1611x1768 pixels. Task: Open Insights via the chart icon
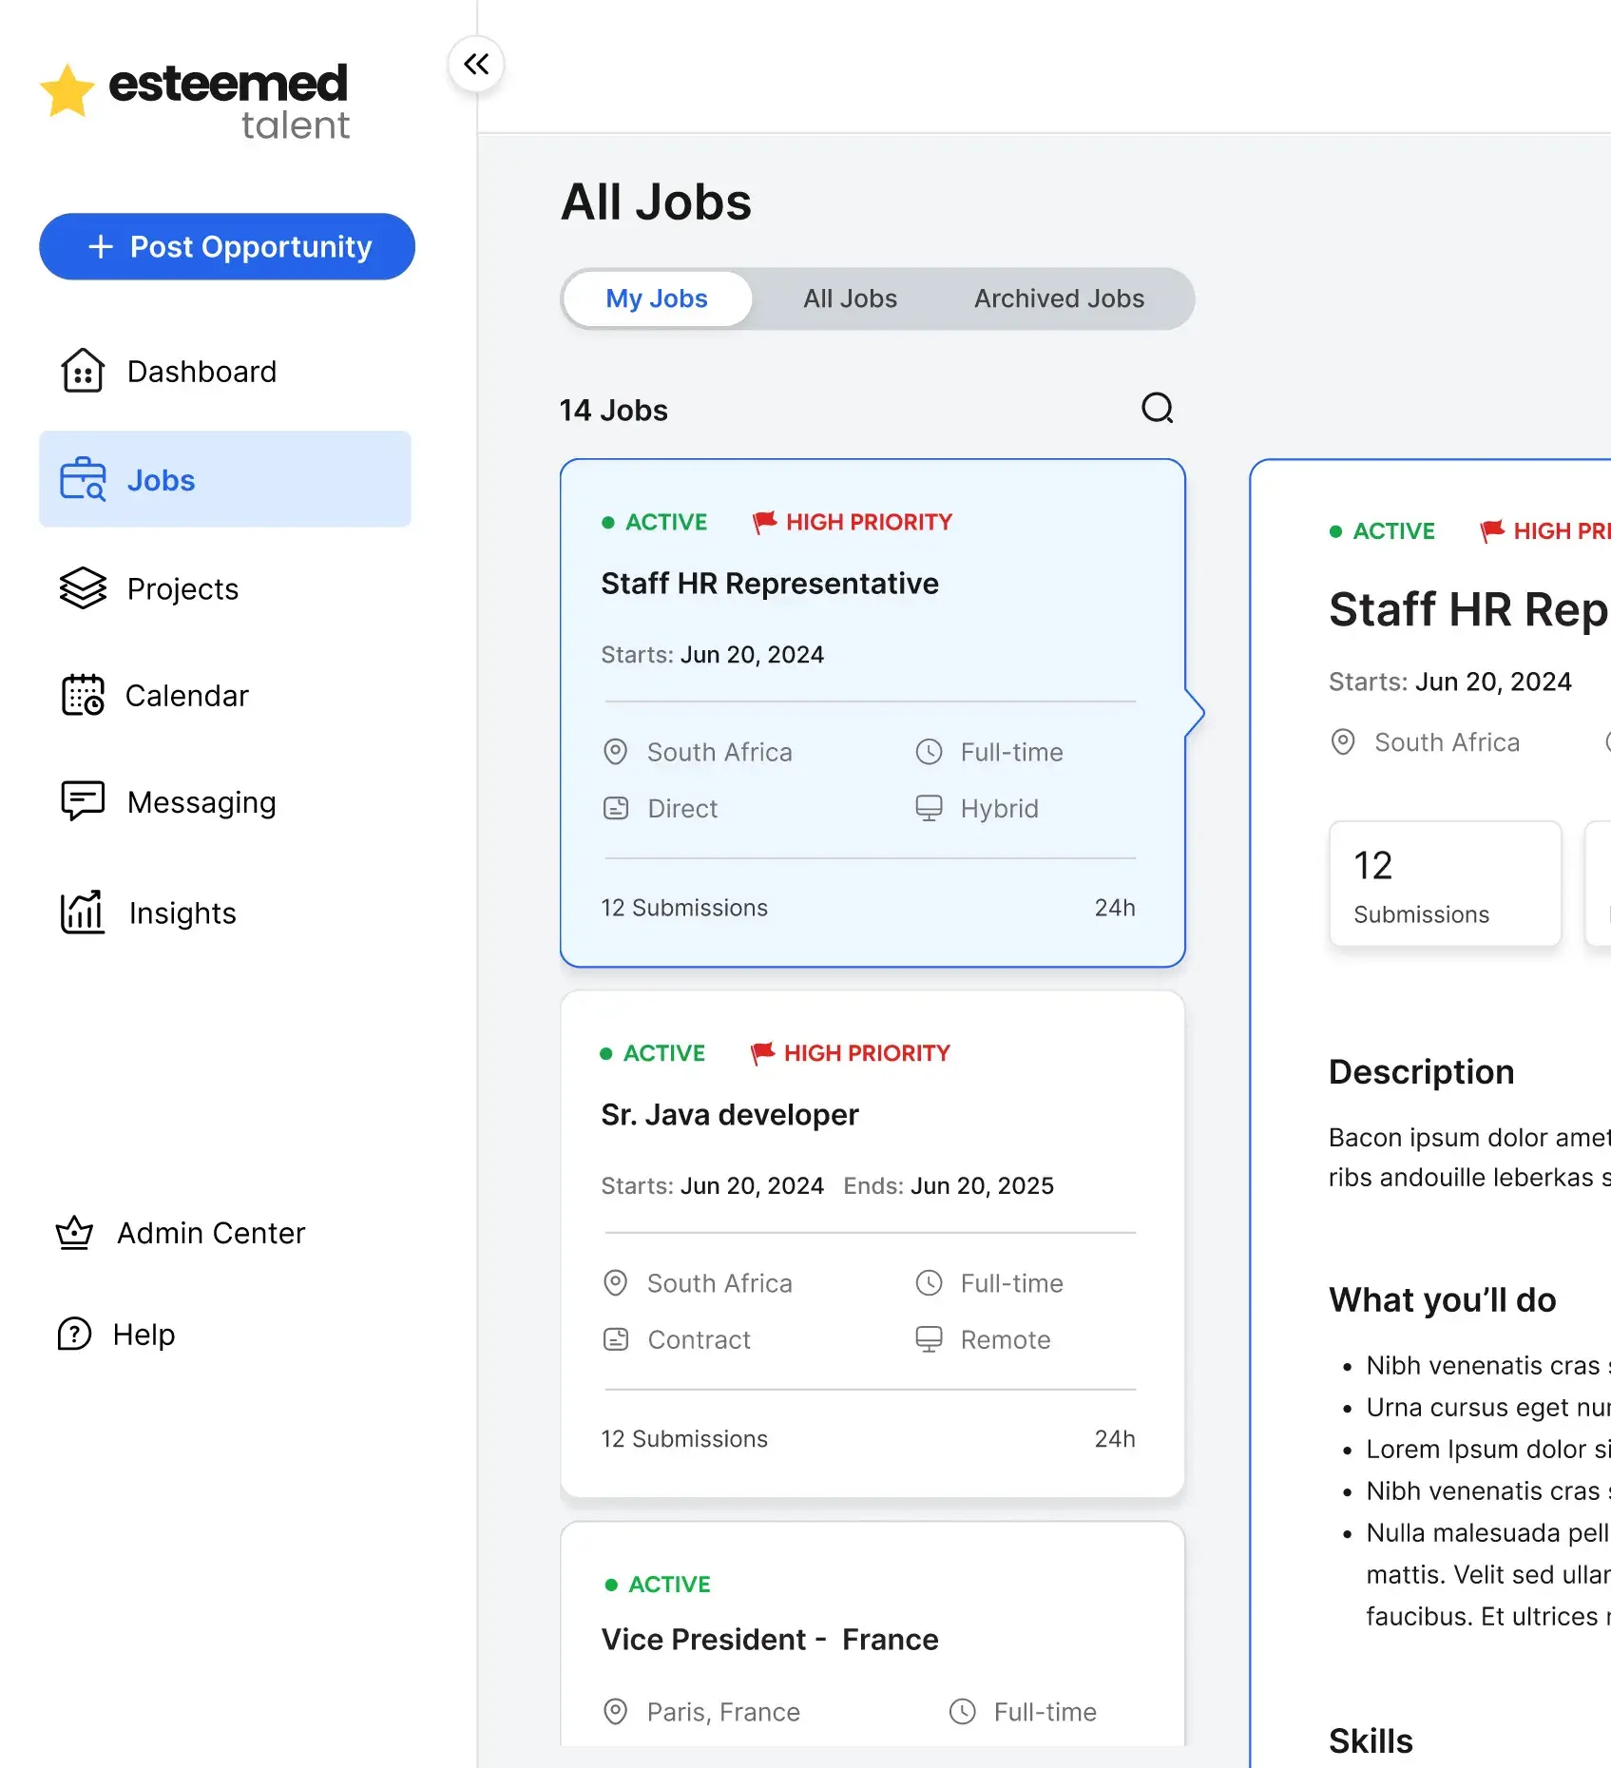(83, 913)
